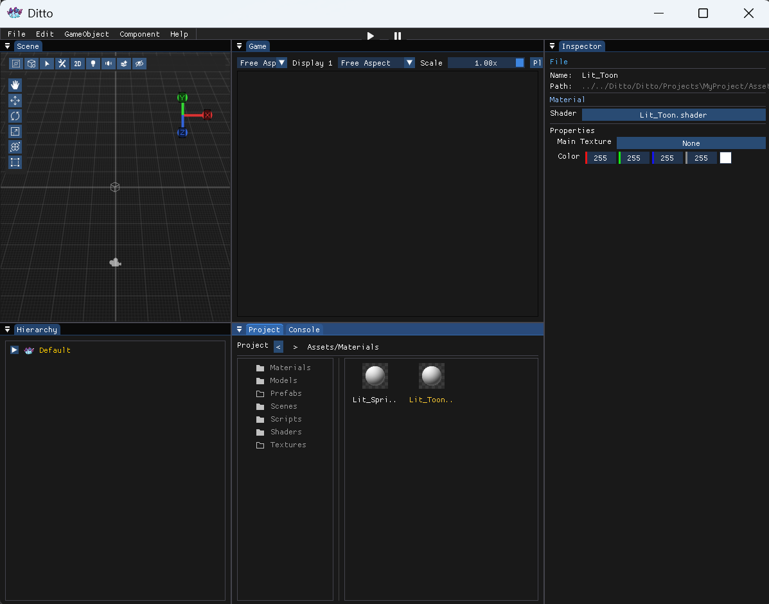The width and height of the screenshot is (769, 604).
Task: Select the combined Transform tool
Action: [x=15, y=147]
